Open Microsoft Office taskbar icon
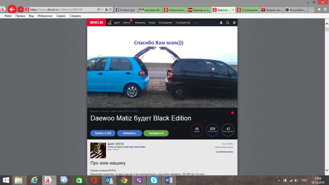This screenshot has width=329, height=185. [x=94, y=180]
